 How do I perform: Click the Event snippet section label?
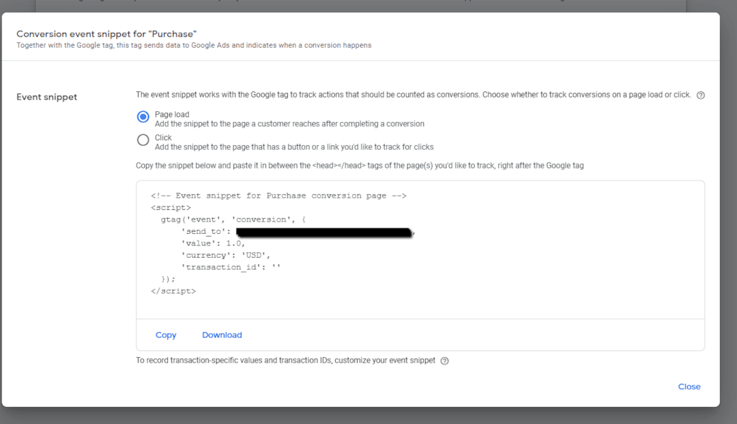point(46,97)
